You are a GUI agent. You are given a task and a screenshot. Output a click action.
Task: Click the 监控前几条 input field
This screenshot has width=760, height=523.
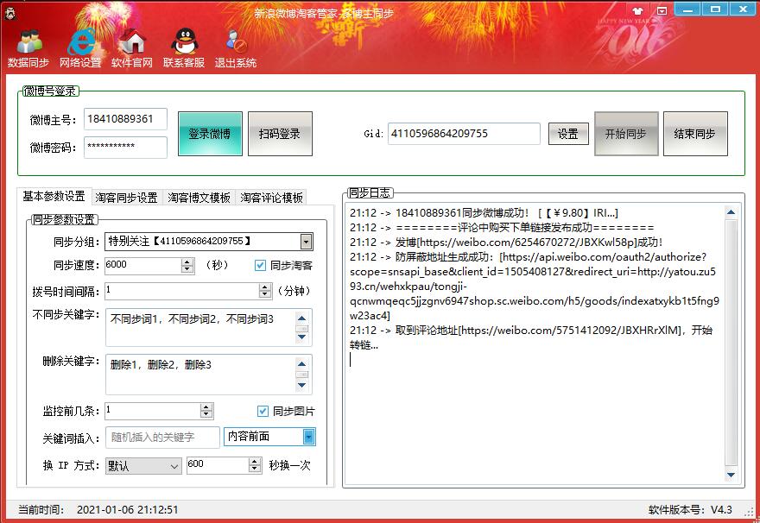point(153,411)
